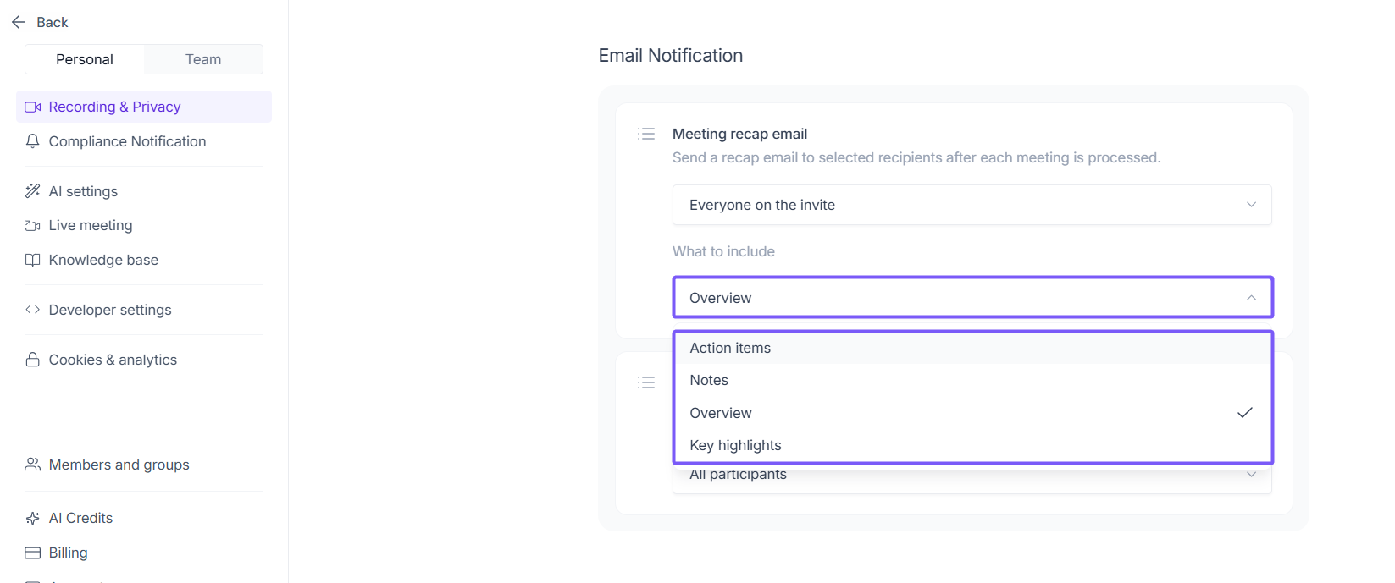Click the Compliance Notification bell icon
The height and width of the screenshot is (583, 1395).
point(33,141)
